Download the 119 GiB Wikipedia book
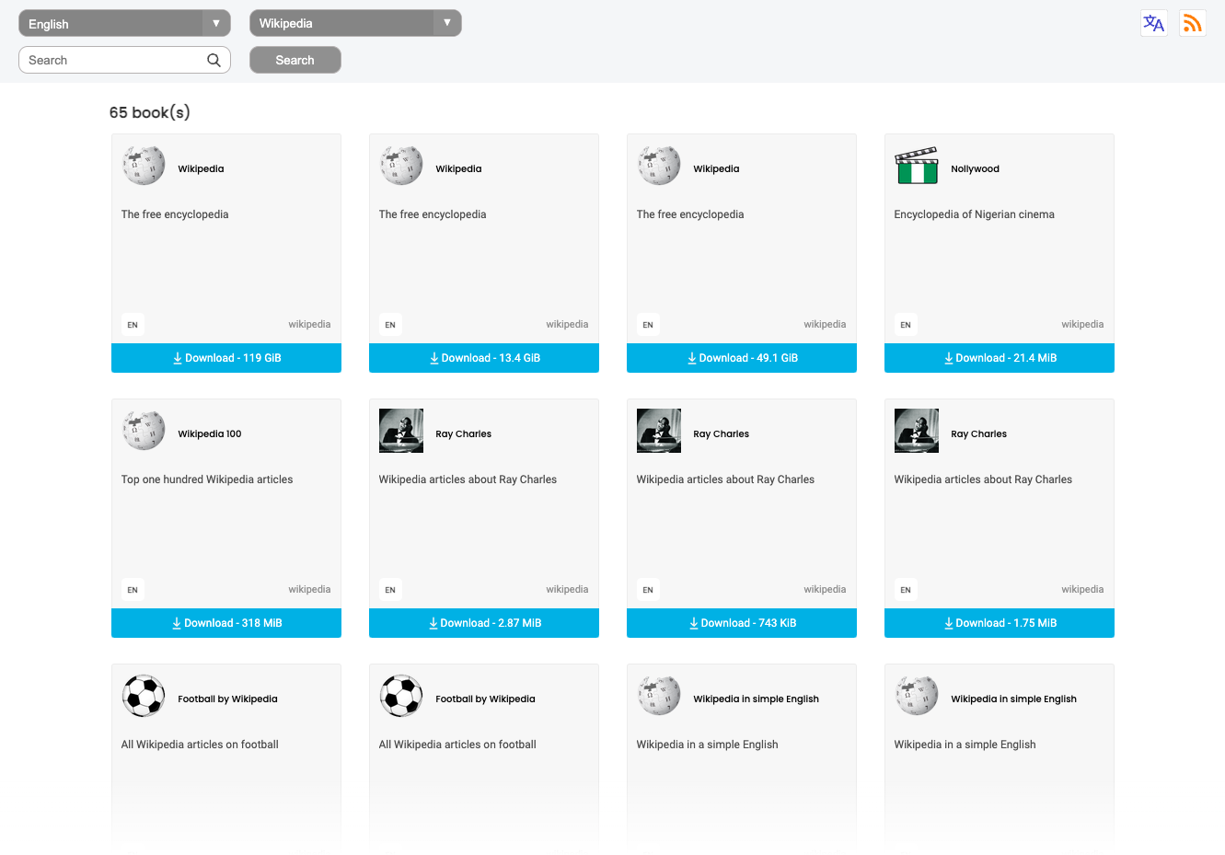1225x855 pixels. coord(226,358)
